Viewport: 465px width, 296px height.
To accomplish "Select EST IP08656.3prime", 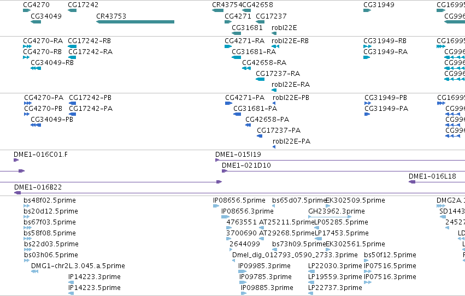I will pyautogui.click(x=226, y=217).
